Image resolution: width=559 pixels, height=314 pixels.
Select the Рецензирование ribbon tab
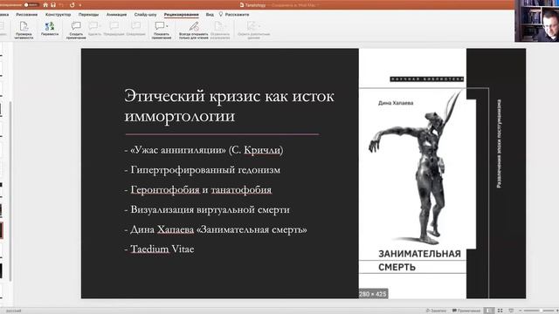182,15
